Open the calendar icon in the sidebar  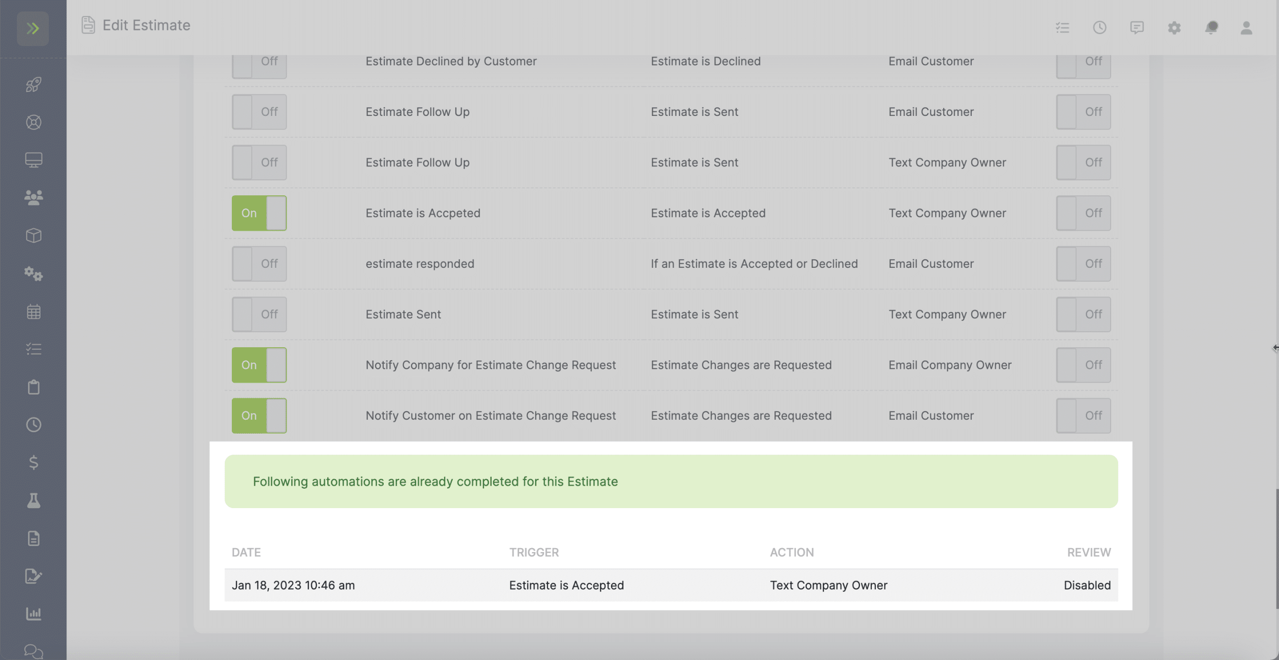point(33,311)
